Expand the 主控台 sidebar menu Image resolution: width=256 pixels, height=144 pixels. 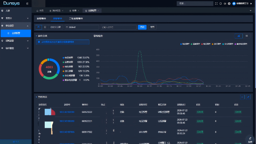[16, 18]
